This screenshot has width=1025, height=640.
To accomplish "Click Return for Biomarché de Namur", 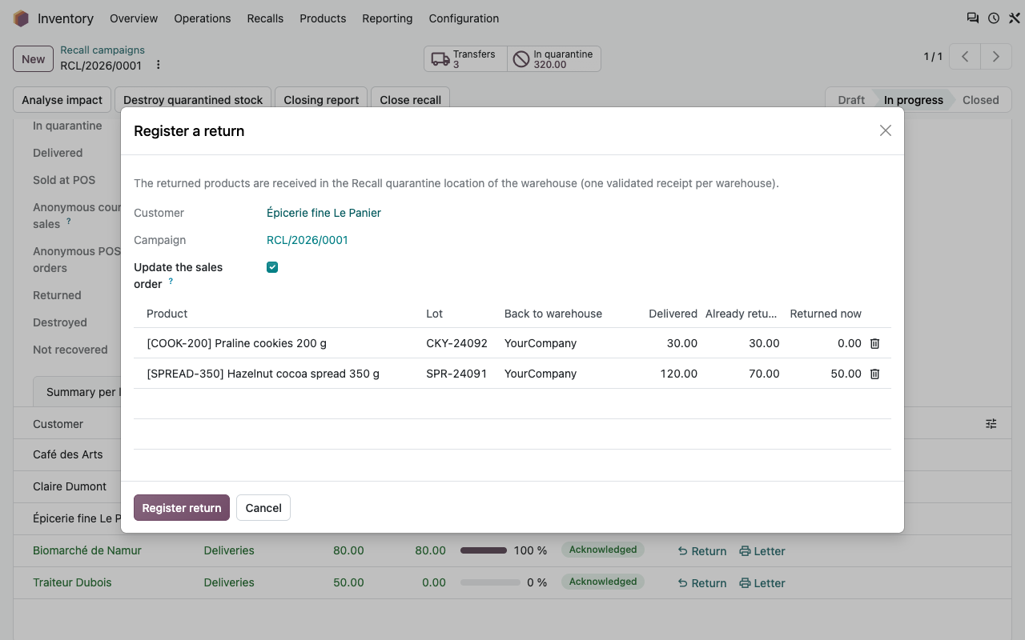I will click(x=702, y=551).
